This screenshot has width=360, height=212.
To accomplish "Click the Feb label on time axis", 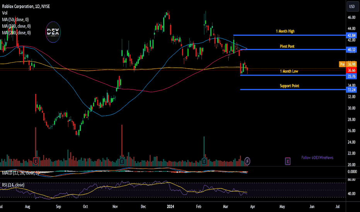I will pyautogui.click(x=199, y=207).
